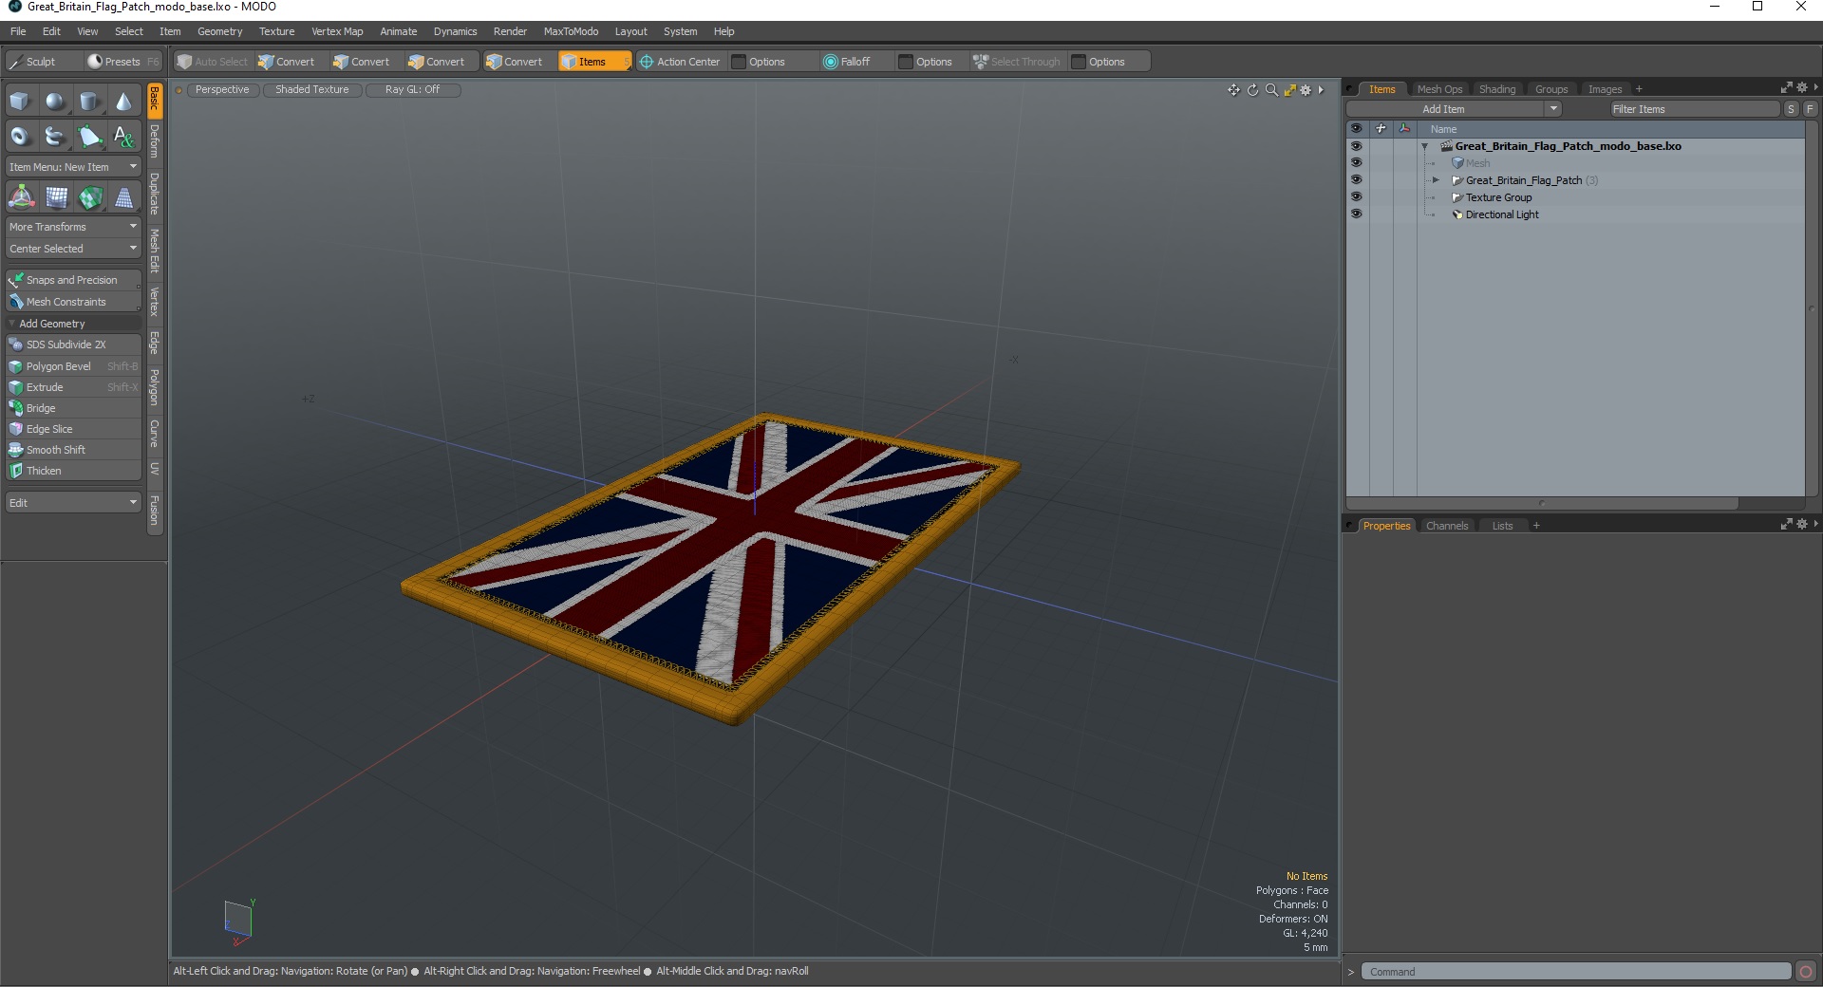Open the viewport settings gear

point(1306,90)
